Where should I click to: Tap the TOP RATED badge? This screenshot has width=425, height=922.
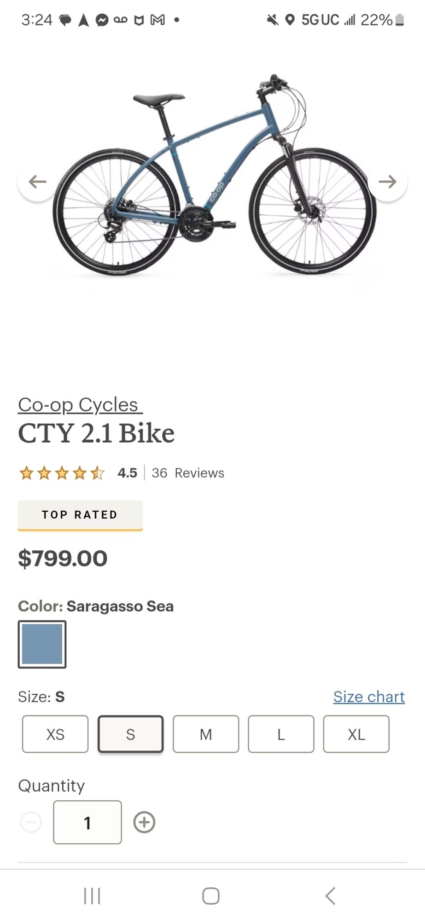[x=80, y=515]
